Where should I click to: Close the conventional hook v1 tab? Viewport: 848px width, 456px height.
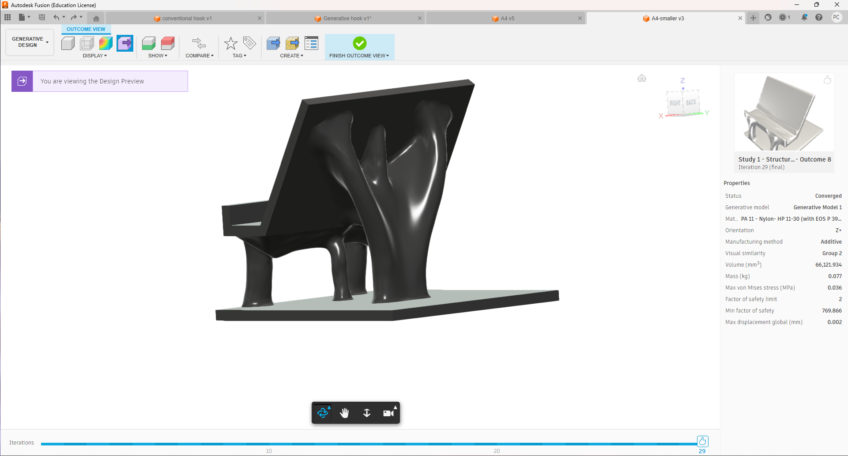(260, 18)
